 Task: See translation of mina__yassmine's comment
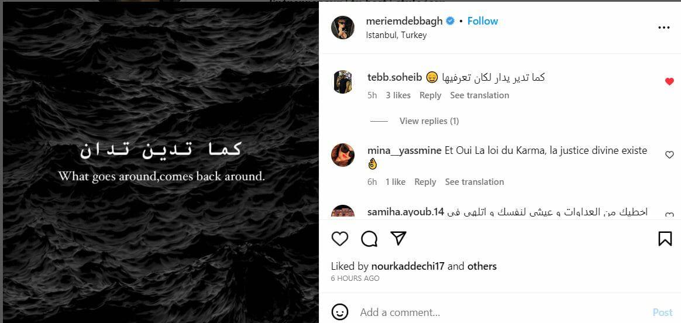pyautogui.click(x=474, y=182)
